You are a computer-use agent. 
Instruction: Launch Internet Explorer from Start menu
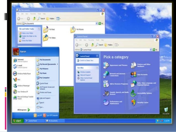[x=20, y=60]
